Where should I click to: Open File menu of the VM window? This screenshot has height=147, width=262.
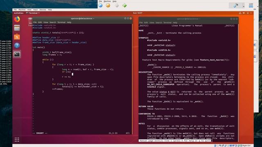[15, 10]
